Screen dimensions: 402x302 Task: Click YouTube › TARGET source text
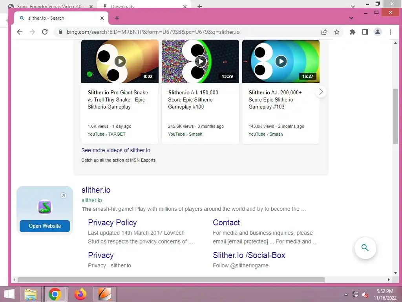106,134
